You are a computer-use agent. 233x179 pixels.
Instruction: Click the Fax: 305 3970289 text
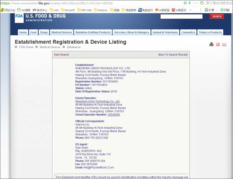pos(86,164)
